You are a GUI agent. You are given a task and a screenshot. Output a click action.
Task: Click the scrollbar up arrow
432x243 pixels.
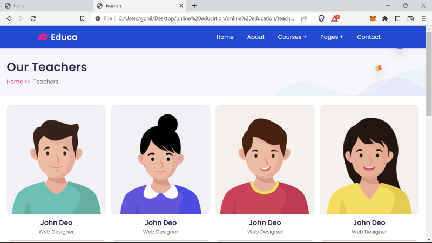point(429,29)
